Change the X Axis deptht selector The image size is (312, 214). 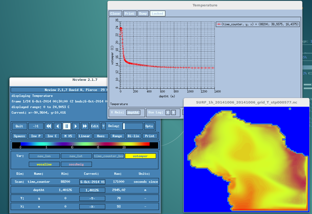pyautogui.click(x=133, y=112)
